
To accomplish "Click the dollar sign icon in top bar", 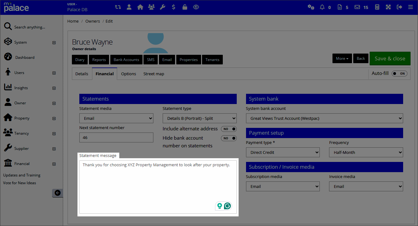I will pyautogui.click(x=174, y=7).
